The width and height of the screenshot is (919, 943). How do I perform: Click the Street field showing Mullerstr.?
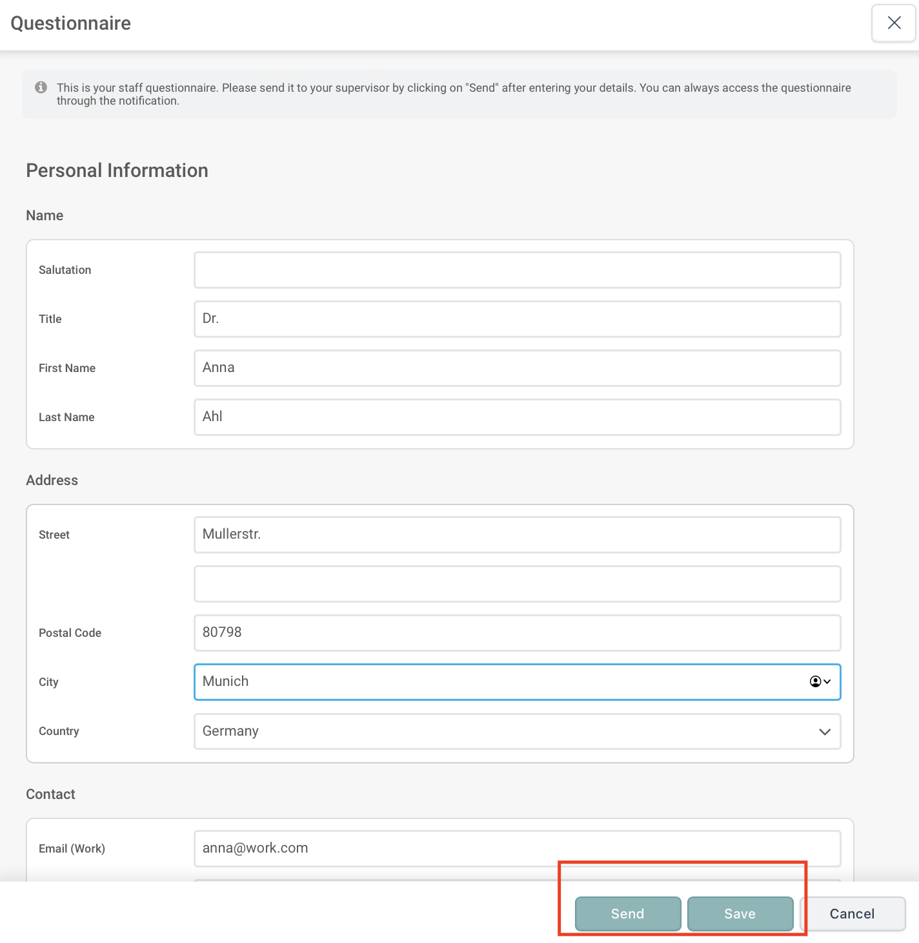tap(518, 535)
